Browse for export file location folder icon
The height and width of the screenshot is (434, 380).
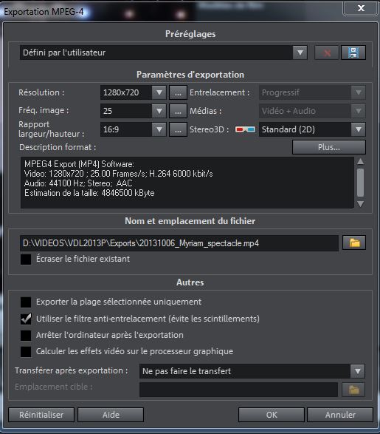pyautogui.click(x=354, y=243)
